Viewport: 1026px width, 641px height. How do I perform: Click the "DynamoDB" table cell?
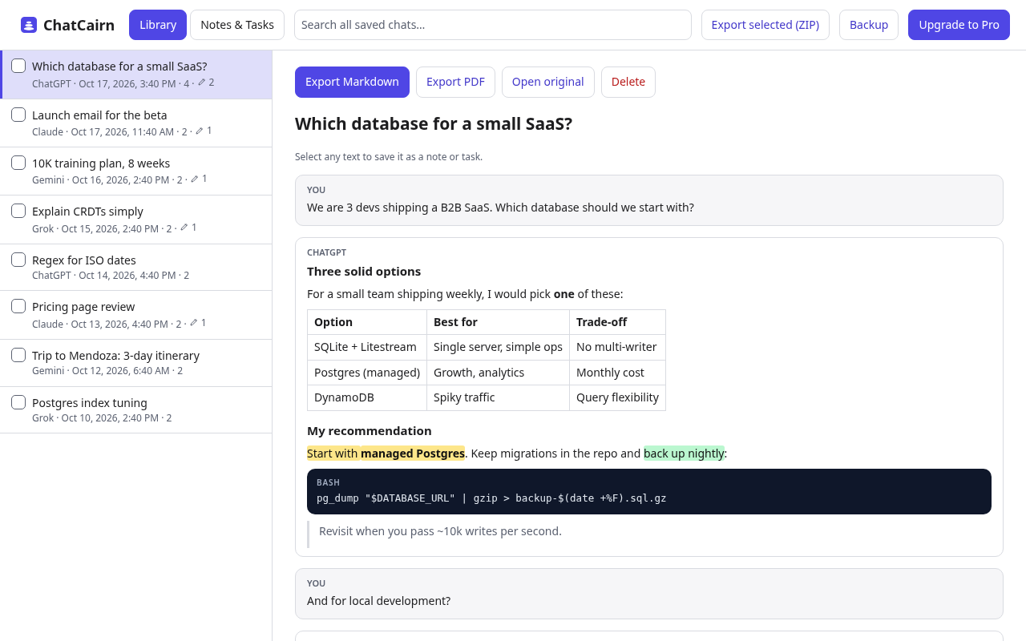coord(367,397)
